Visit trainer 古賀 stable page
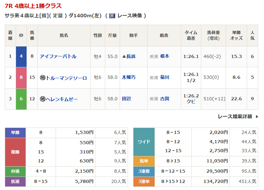 point(165,99)
